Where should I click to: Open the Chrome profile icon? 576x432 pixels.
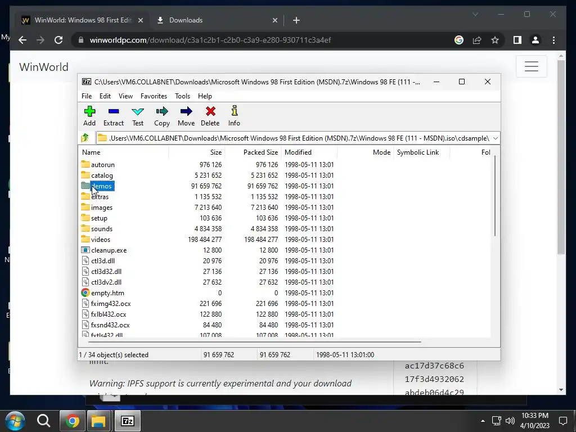pyautogui.click(x=535, y=40)
